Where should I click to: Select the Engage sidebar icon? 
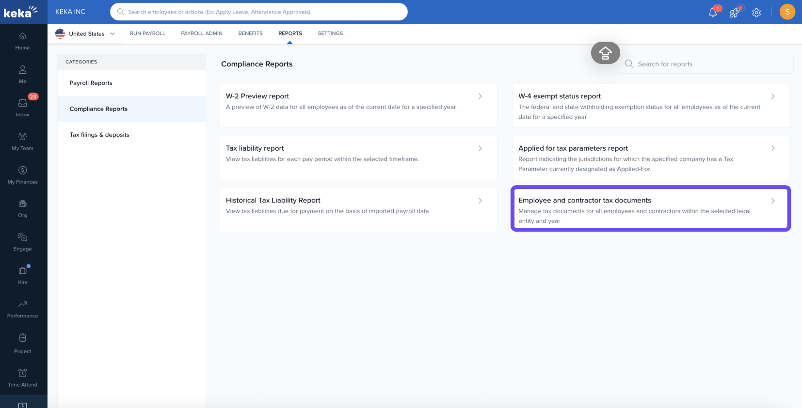[22, 237]
